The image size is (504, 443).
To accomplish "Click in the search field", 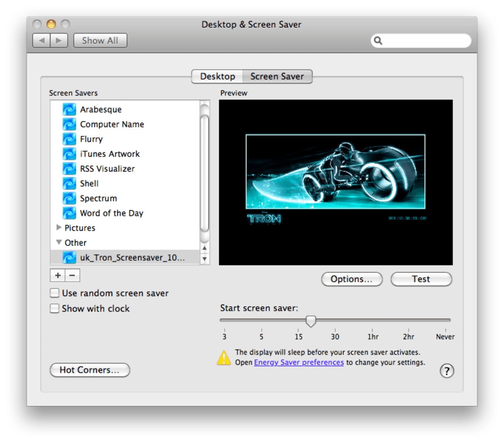I will [x=421, y=40].
